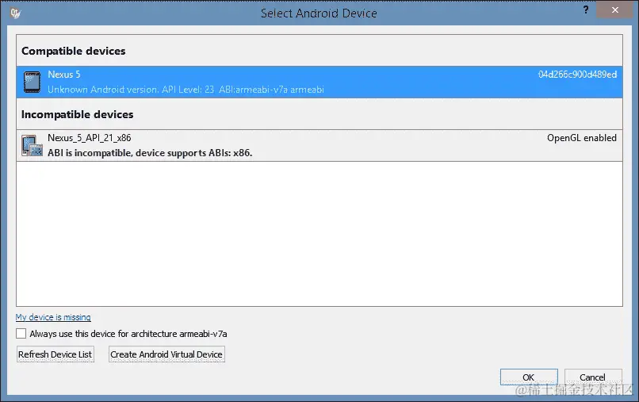Close the Select Android Device dialog
This screenshot has height=402, width=639.
coord(615,10)
